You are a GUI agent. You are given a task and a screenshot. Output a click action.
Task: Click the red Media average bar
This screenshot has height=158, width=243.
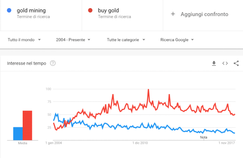27,125
